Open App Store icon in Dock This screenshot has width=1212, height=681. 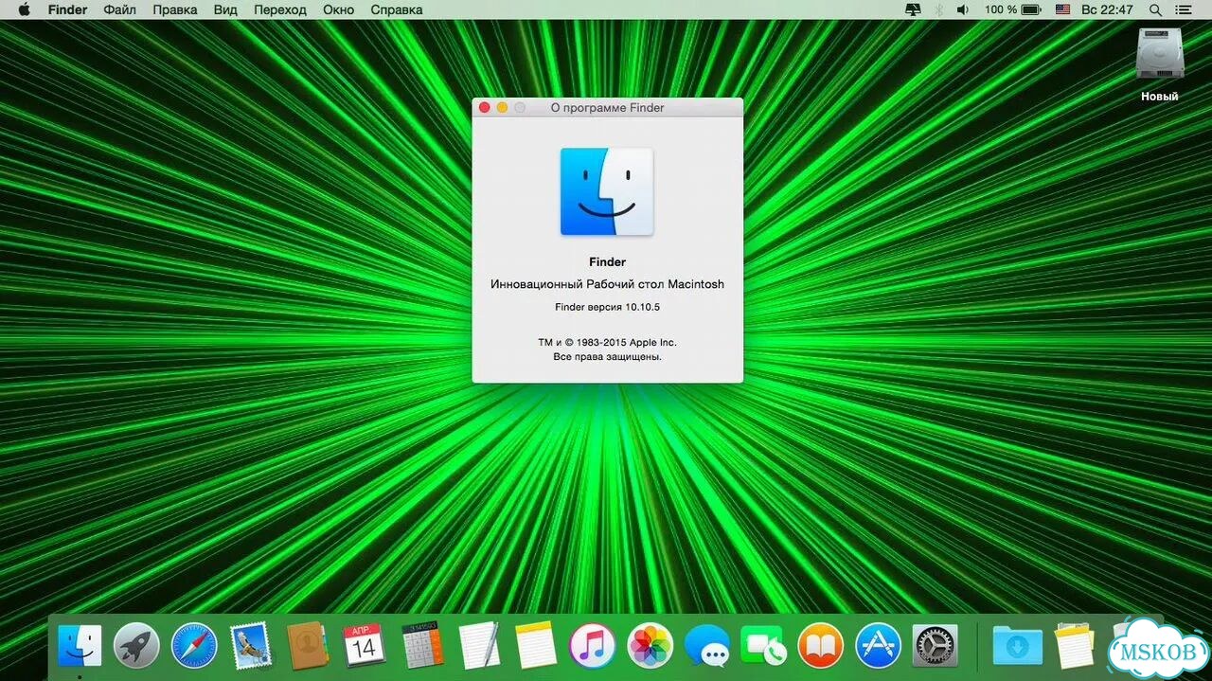[878, 646]
